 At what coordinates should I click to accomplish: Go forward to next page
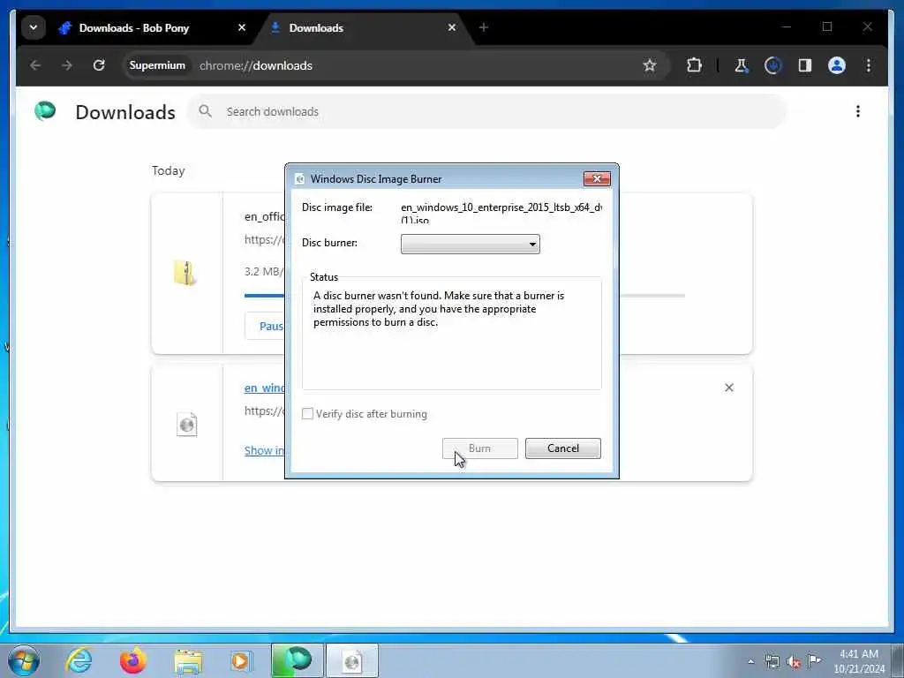[67, 65]
